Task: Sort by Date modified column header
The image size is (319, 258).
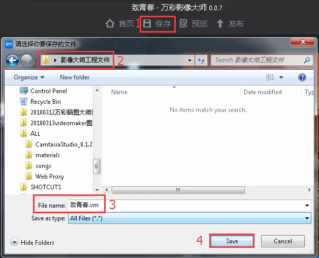Action: click(x=263, y=92)
